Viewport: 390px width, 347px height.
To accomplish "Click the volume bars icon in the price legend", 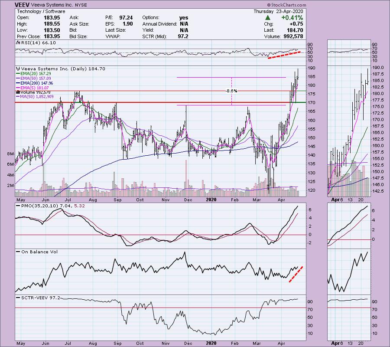I will (x=18, y=92).
